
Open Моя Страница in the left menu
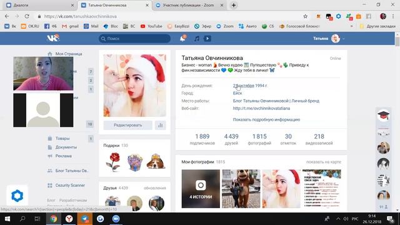click(x=65, y=54)
